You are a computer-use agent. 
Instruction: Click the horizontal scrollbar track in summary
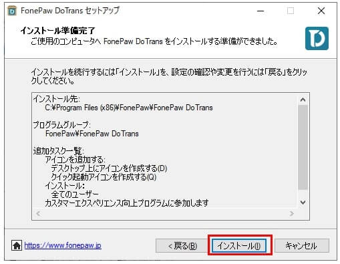coord(165,214)
